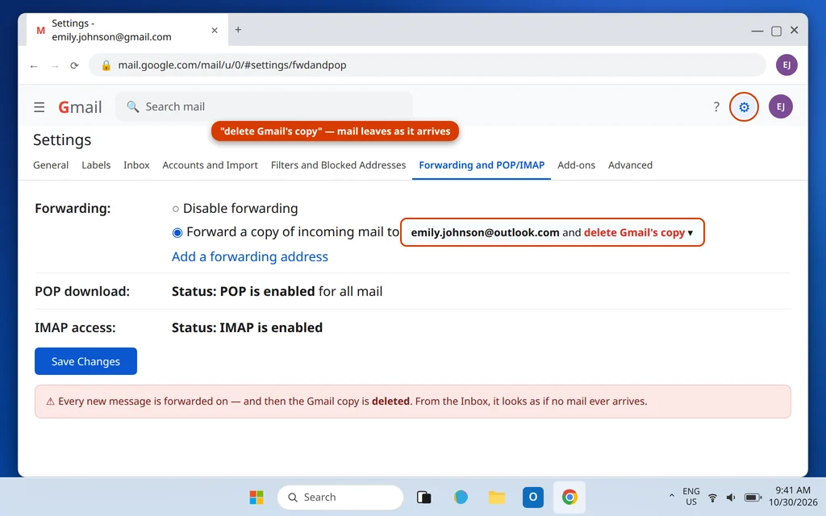
Task: Click the 'IMAP access:' label
Action: 75,327
